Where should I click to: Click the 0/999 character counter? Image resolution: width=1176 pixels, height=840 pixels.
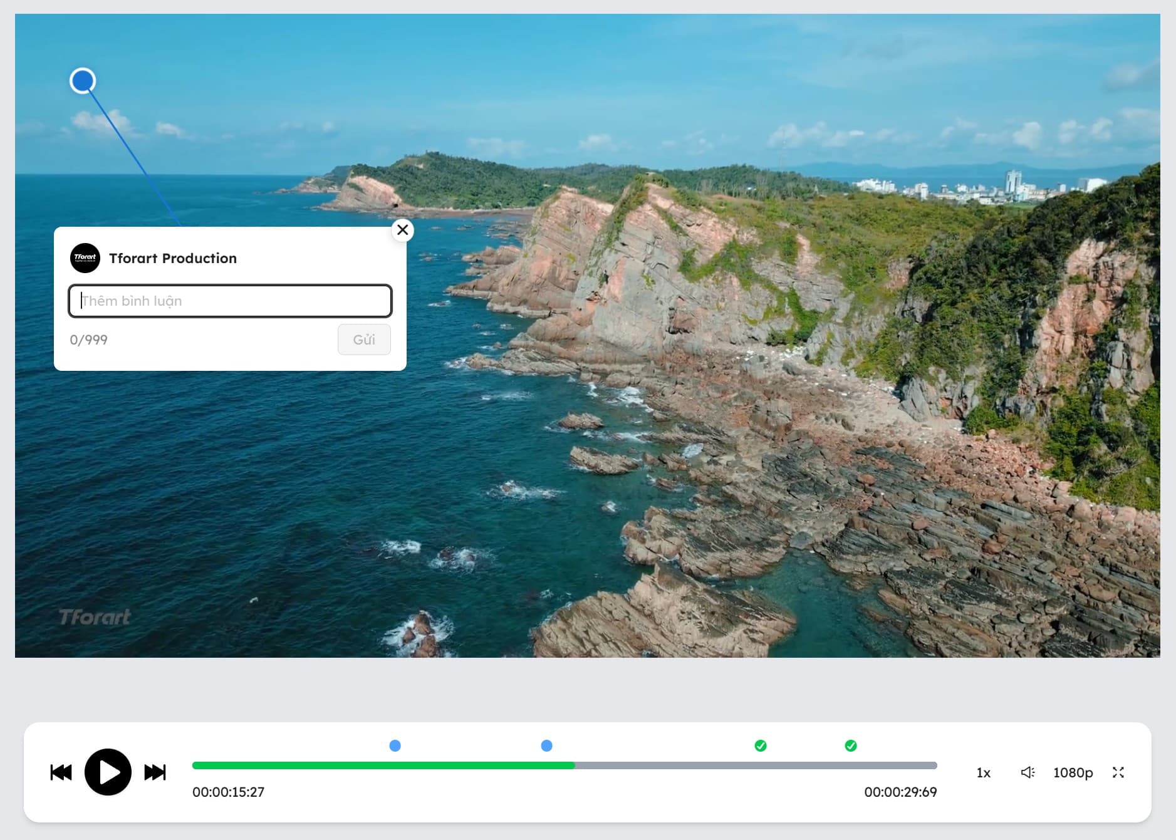[x=89, y=340]
